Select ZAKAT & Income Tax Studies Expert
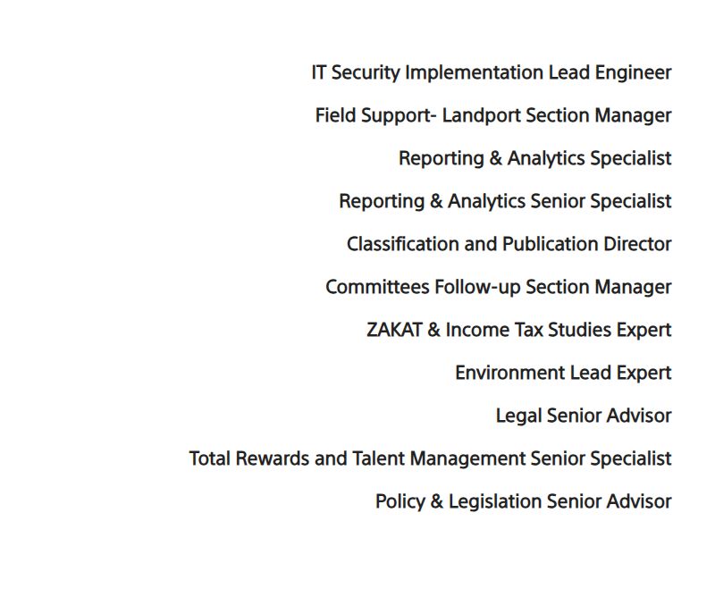This screenshot has height=597, width=715. 519,330
